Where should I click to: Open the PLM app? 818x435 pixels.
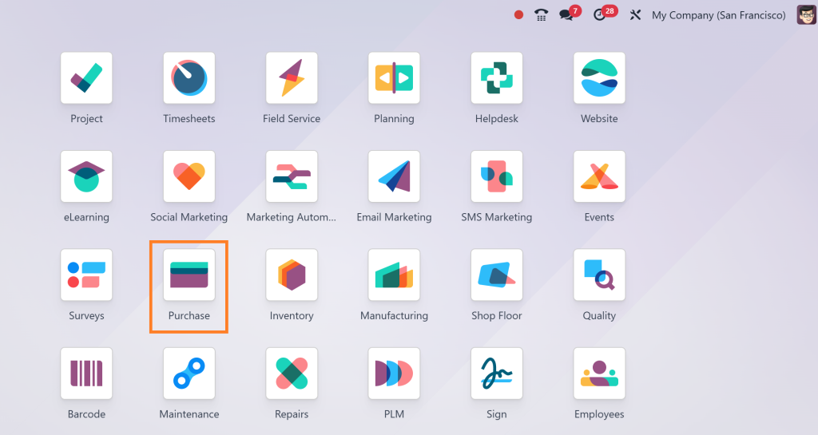click(x=394, y=374)
